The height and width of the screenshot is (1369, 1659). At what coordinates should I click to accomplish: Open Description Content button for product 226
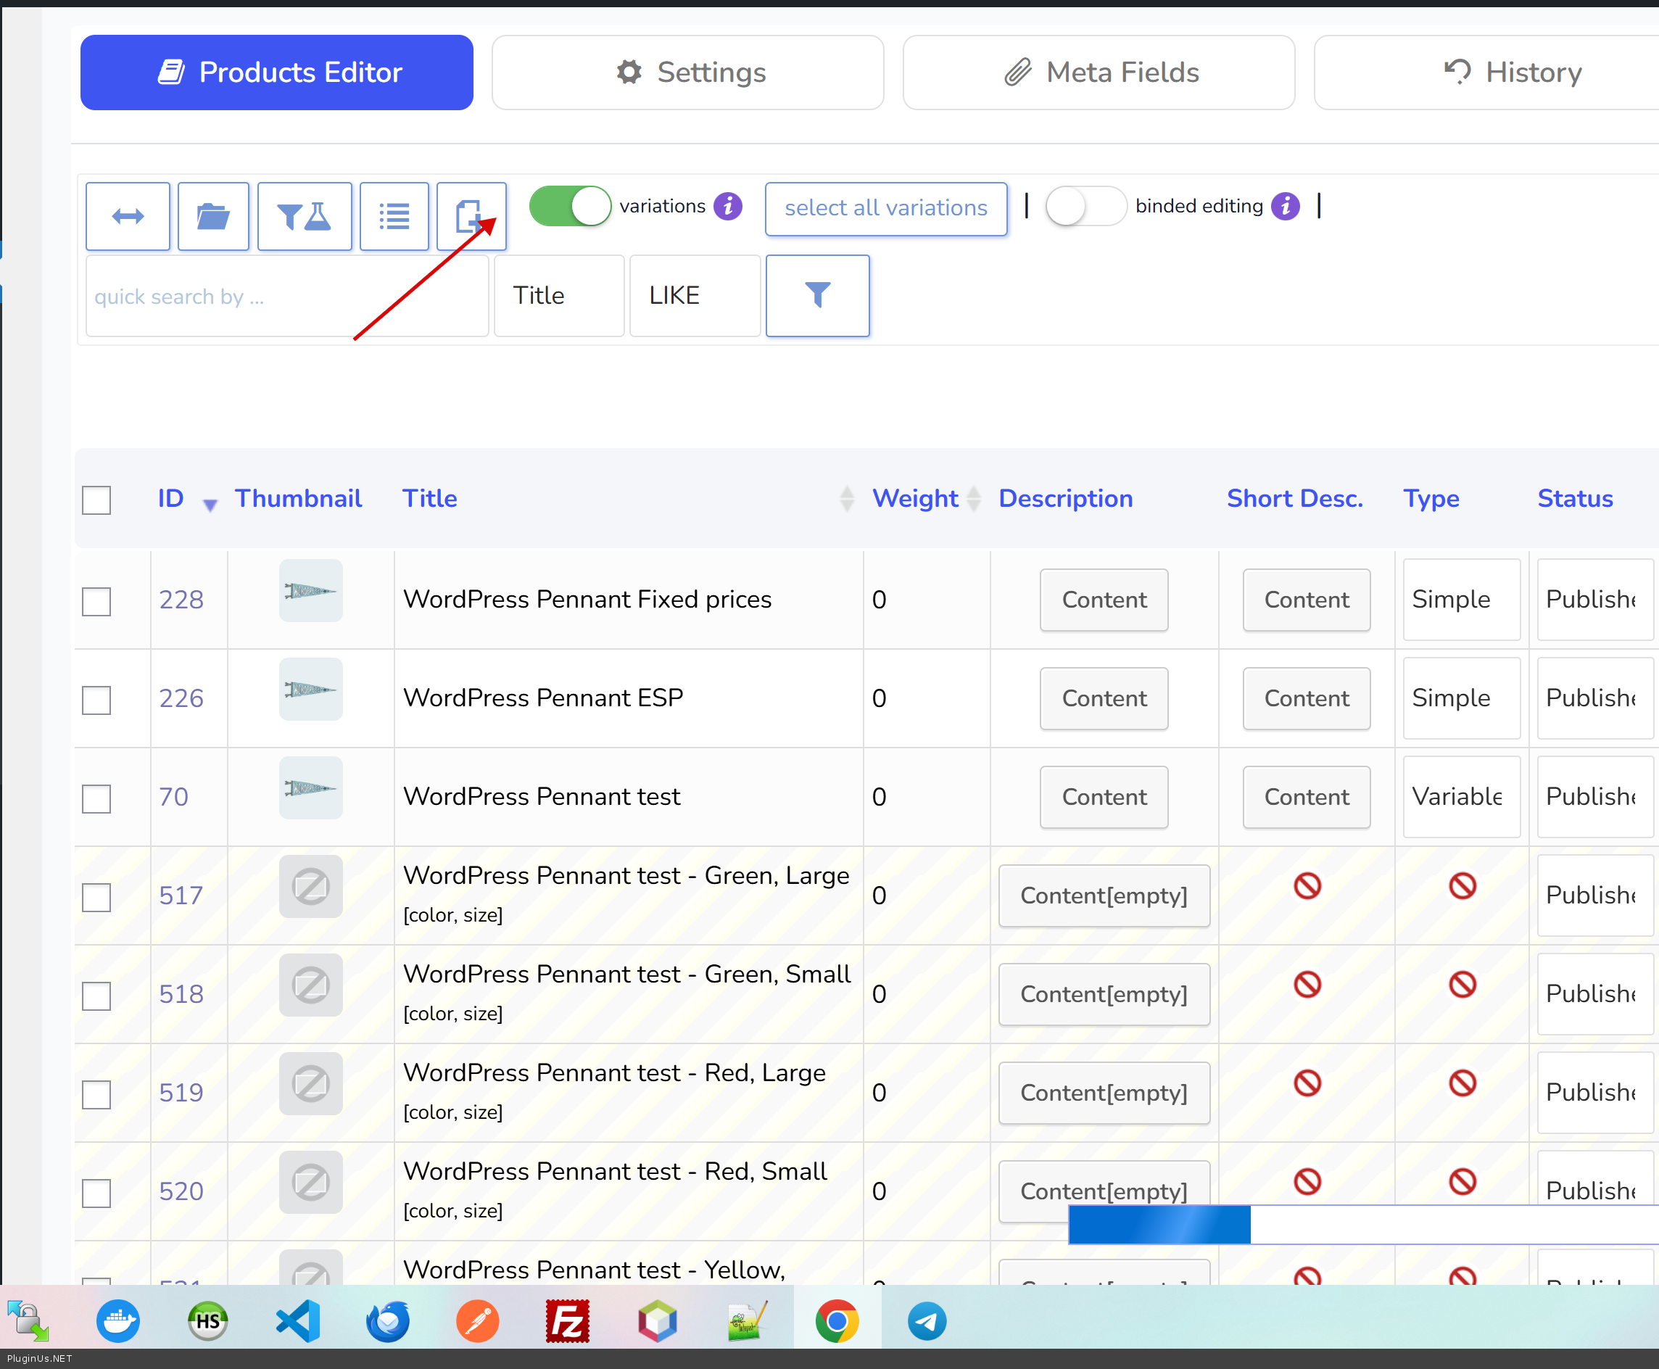point(1103,698)
